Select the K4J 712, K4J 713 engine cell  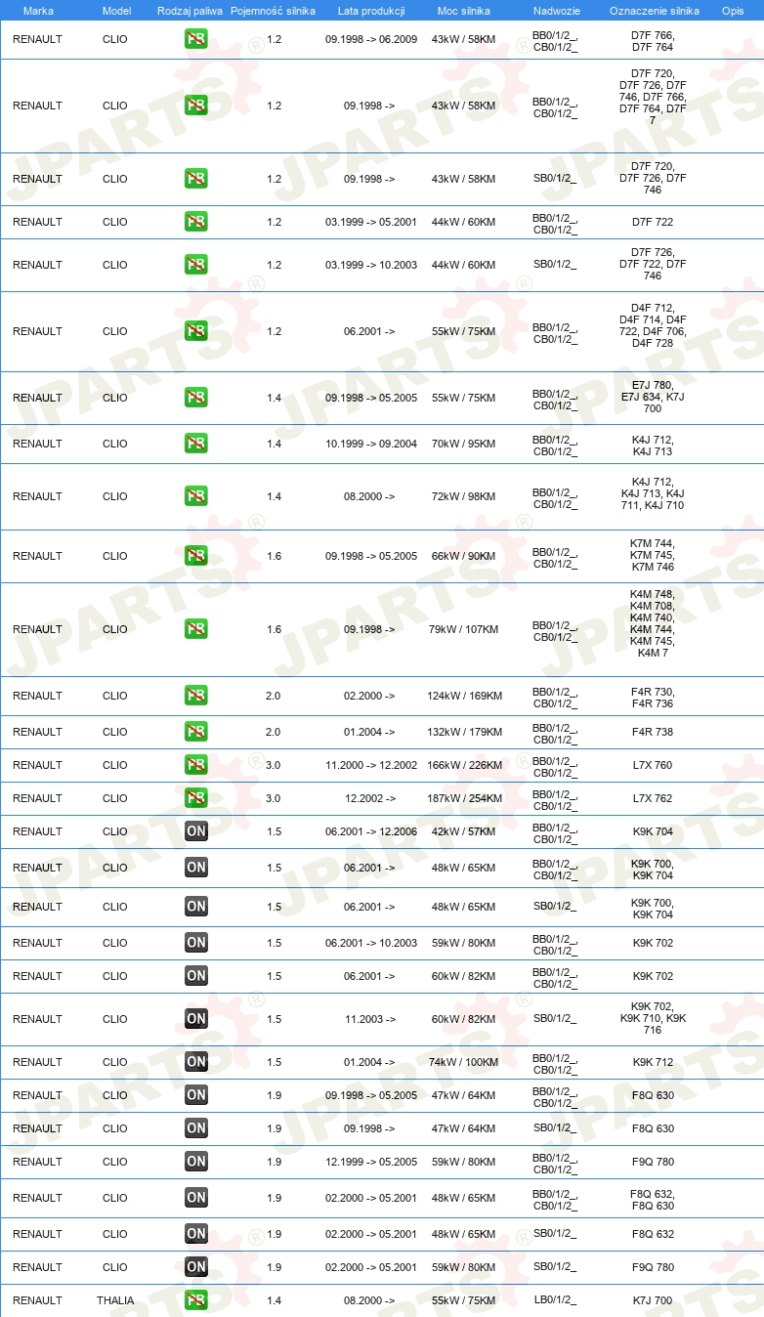click(653, 444)
